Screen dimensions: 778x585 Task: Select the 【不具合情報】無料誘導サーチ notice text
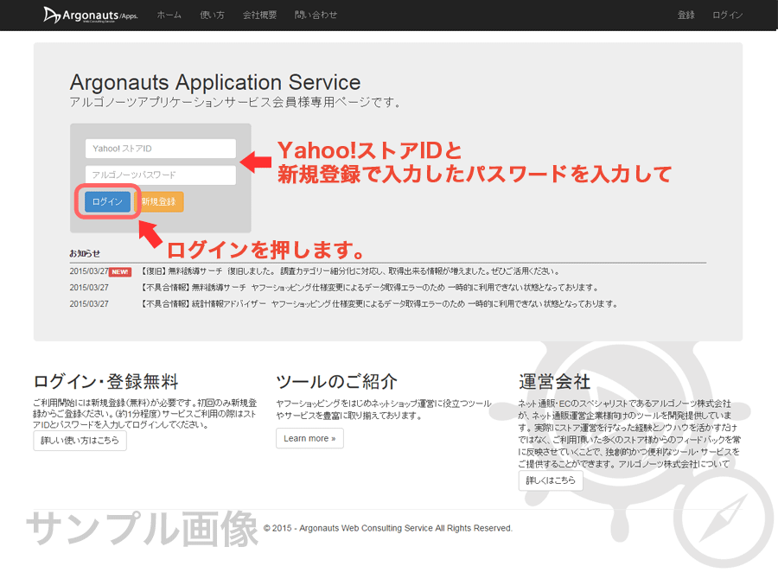coord(370,288)
